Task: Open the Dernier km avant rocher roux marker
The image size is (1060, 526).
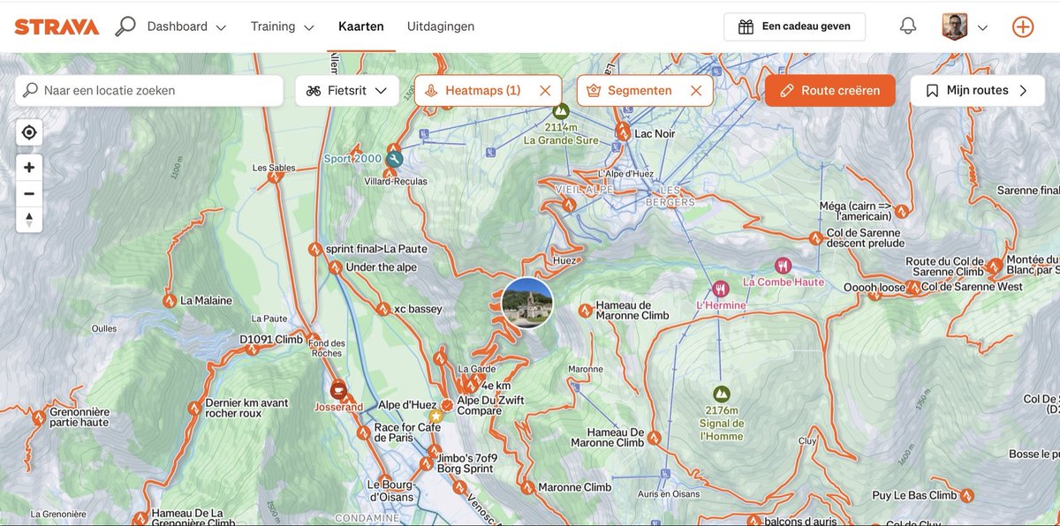Action: [194, 409]
